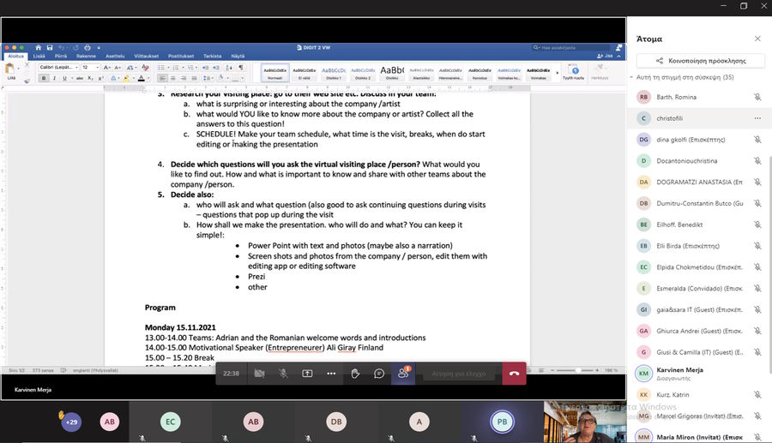
Task: Close the Άτομα participants panel
Action: pos(757,39)
